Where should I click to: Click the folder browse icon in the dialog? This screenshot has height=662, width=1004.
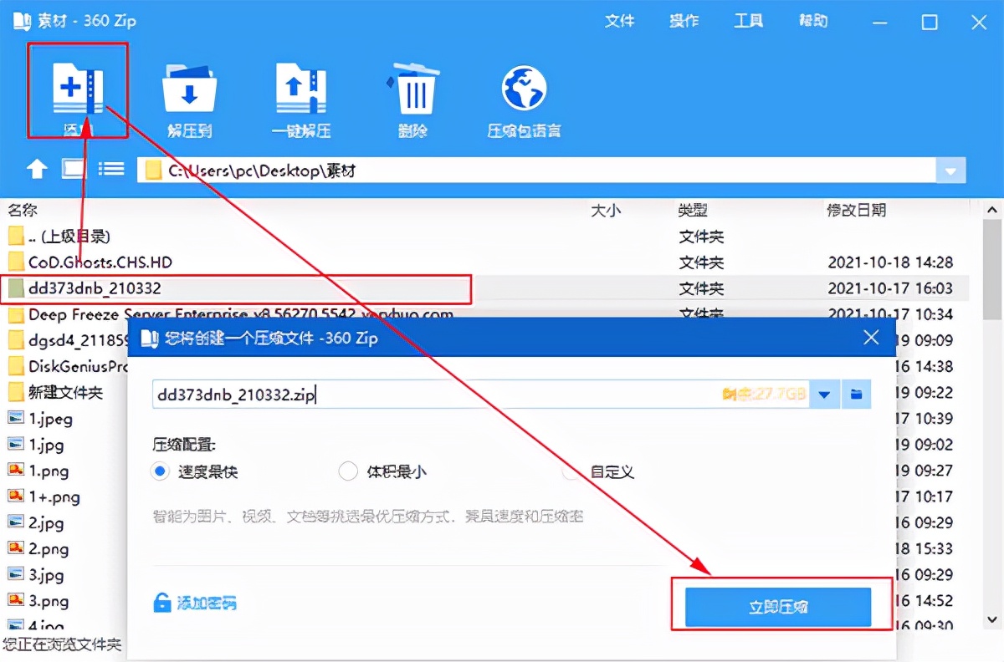click(855, 394)
